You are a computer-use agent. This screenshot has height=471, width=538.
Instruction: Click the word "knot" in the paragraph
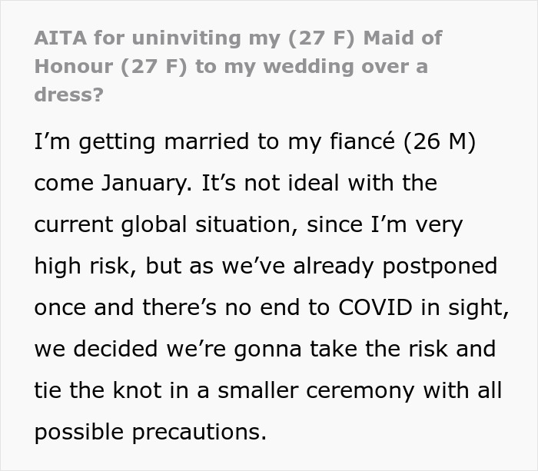(138, 390)
